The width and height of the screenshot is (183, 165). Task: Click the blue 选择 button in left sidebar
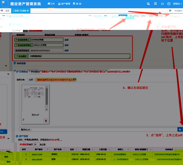point(3,132)
